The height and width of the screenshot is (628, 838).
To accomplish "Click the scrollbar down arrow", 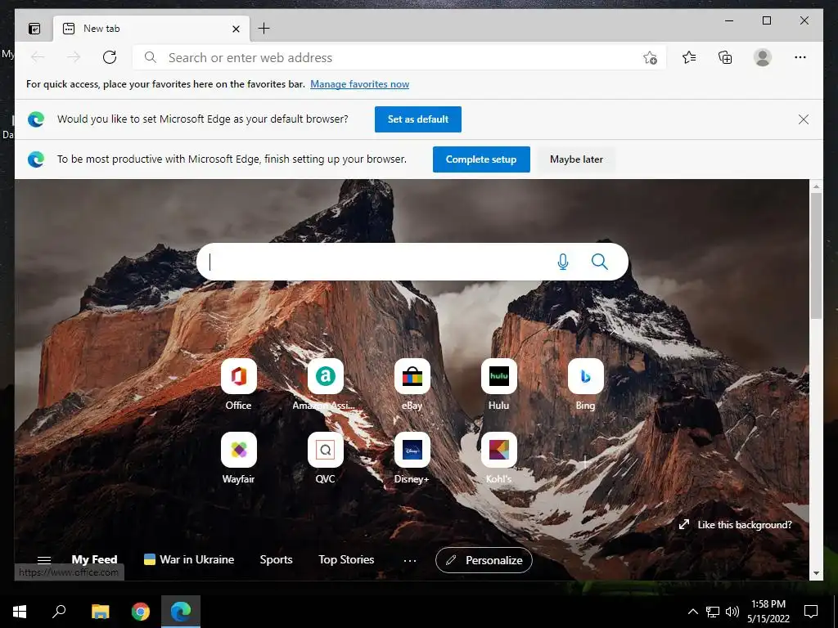I will point(816,573).
